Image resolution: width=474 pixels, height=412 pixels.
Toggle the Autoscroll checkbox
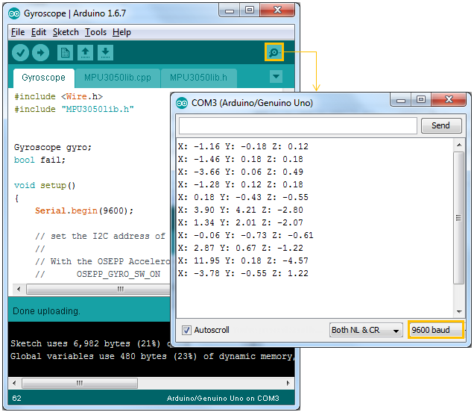pos(187,330)
